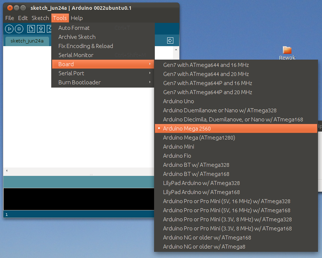
Task: Click the tab menu arrow icon
Action: tap(170, 41)
